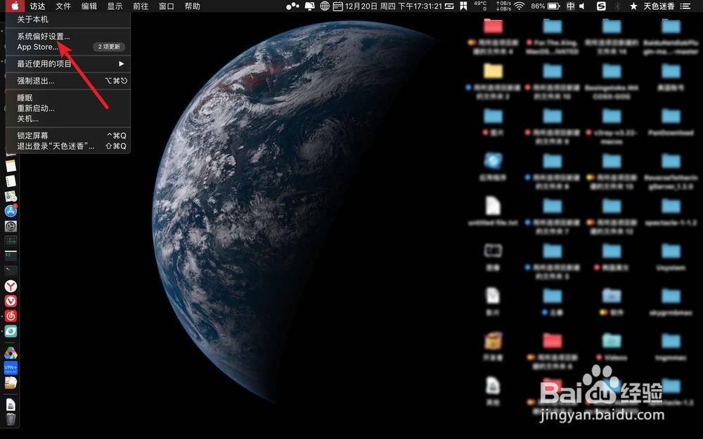Open the cardboard archive box in Dock
This screenshot has height=439, width=703.
pos(11,383)
